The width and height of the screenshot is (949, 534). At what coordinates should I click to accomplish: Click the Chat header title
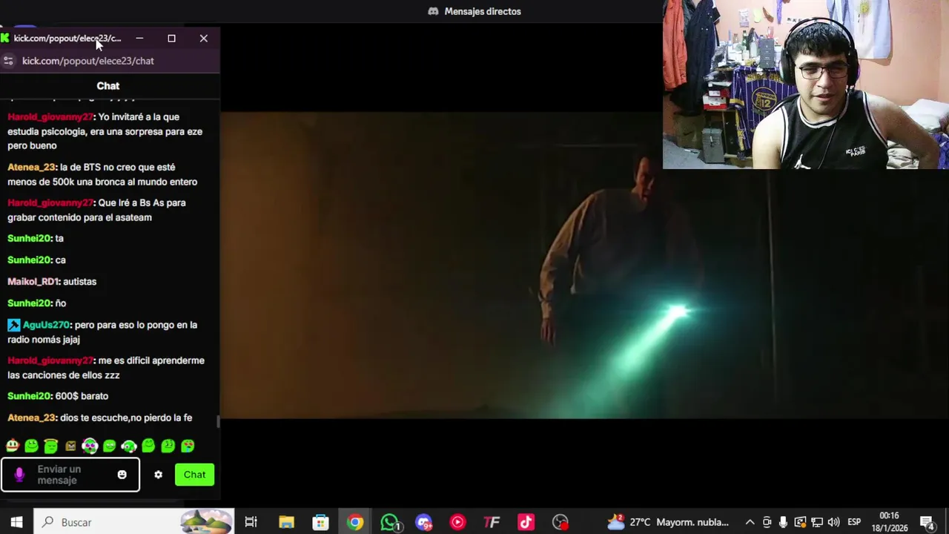pyautogui.click(x=108, y=86)
